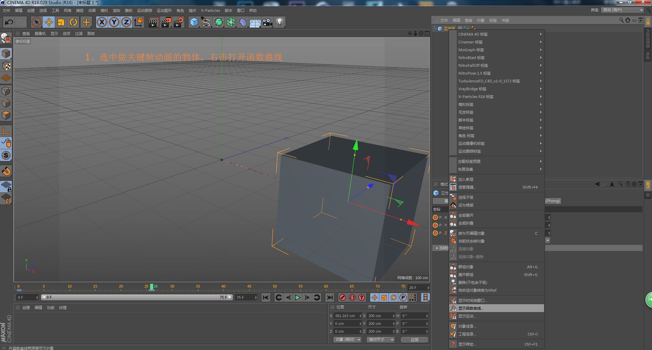Select 群组对象 menu entry
Screen dimensions: 652x350
[496, 267]
